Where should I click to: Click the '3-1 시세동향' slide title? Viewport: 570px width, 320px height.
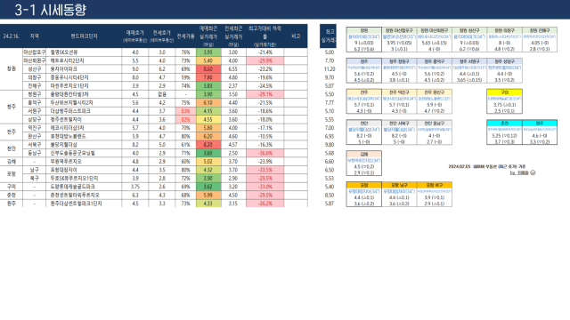point(50,10)
